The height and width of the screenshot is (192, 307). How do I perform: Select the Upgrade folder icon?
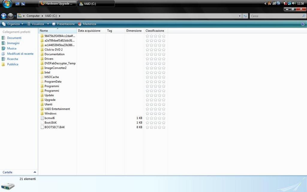pos(42,100)
